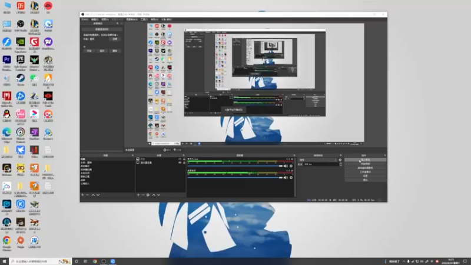471x265 pixels.
Task: Open the WeChat desktop shortcut
Action: (34, 80)
